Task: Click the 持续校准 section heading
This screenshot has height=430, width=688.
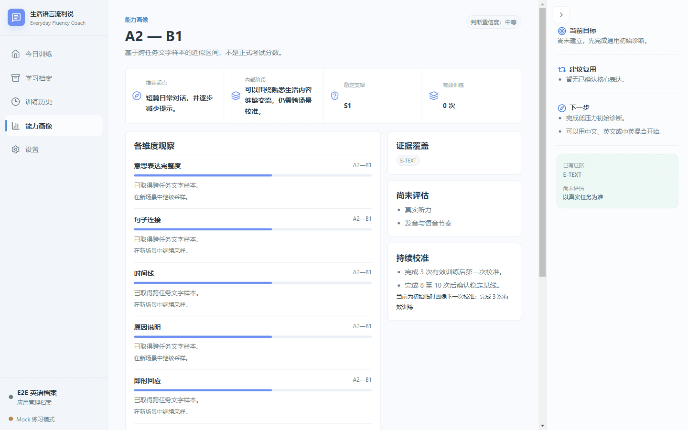Action: point(412,258)
